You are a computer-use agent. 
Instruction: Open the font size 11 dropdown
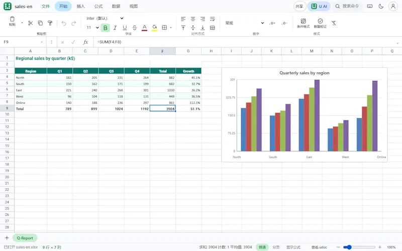click(x=92, y=28)
